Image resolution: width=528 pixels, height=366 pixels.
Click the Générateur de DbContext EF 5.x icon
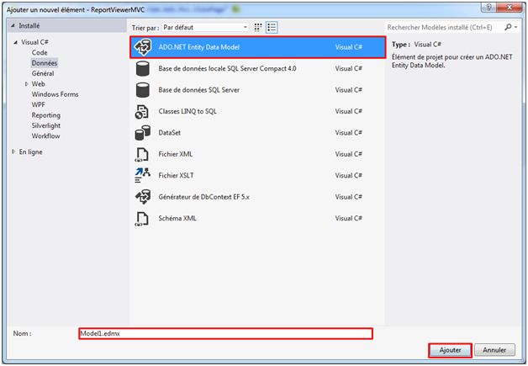pos(143,197)
